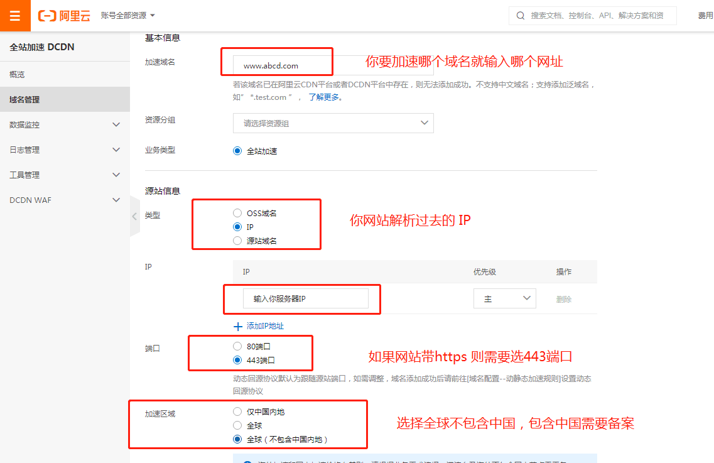Open 域名管理 in the sidebar
Image resolution: width=714 pixels, height=463 pixels.
[x=25, y=99]
